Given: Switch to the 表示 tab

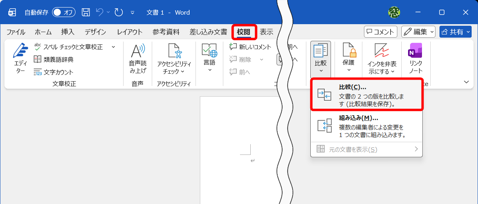Looking at the screenshot, I should click(x=266, y=32).
